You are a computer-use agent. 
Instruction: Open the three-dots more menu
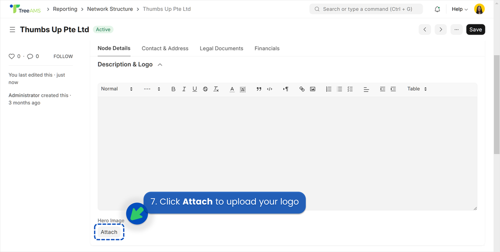coord(457,29)
